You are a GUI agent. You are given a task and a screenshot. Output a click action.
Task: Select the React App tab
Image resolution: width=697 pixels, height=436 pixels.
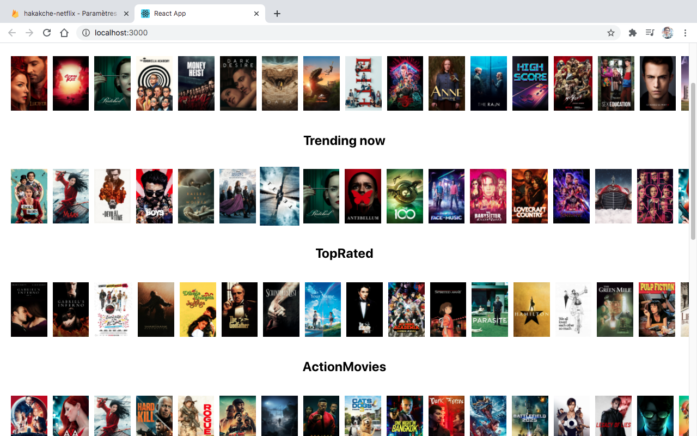[200, 14]
